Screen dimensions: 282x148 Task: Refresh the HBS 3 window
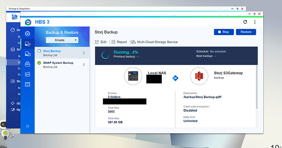[245, 22]
